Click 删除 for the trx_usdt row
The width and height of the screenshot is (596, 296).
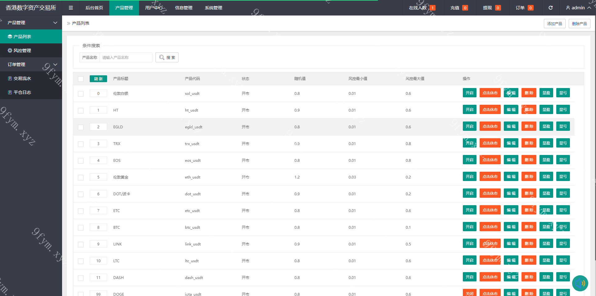pos(529,143)
